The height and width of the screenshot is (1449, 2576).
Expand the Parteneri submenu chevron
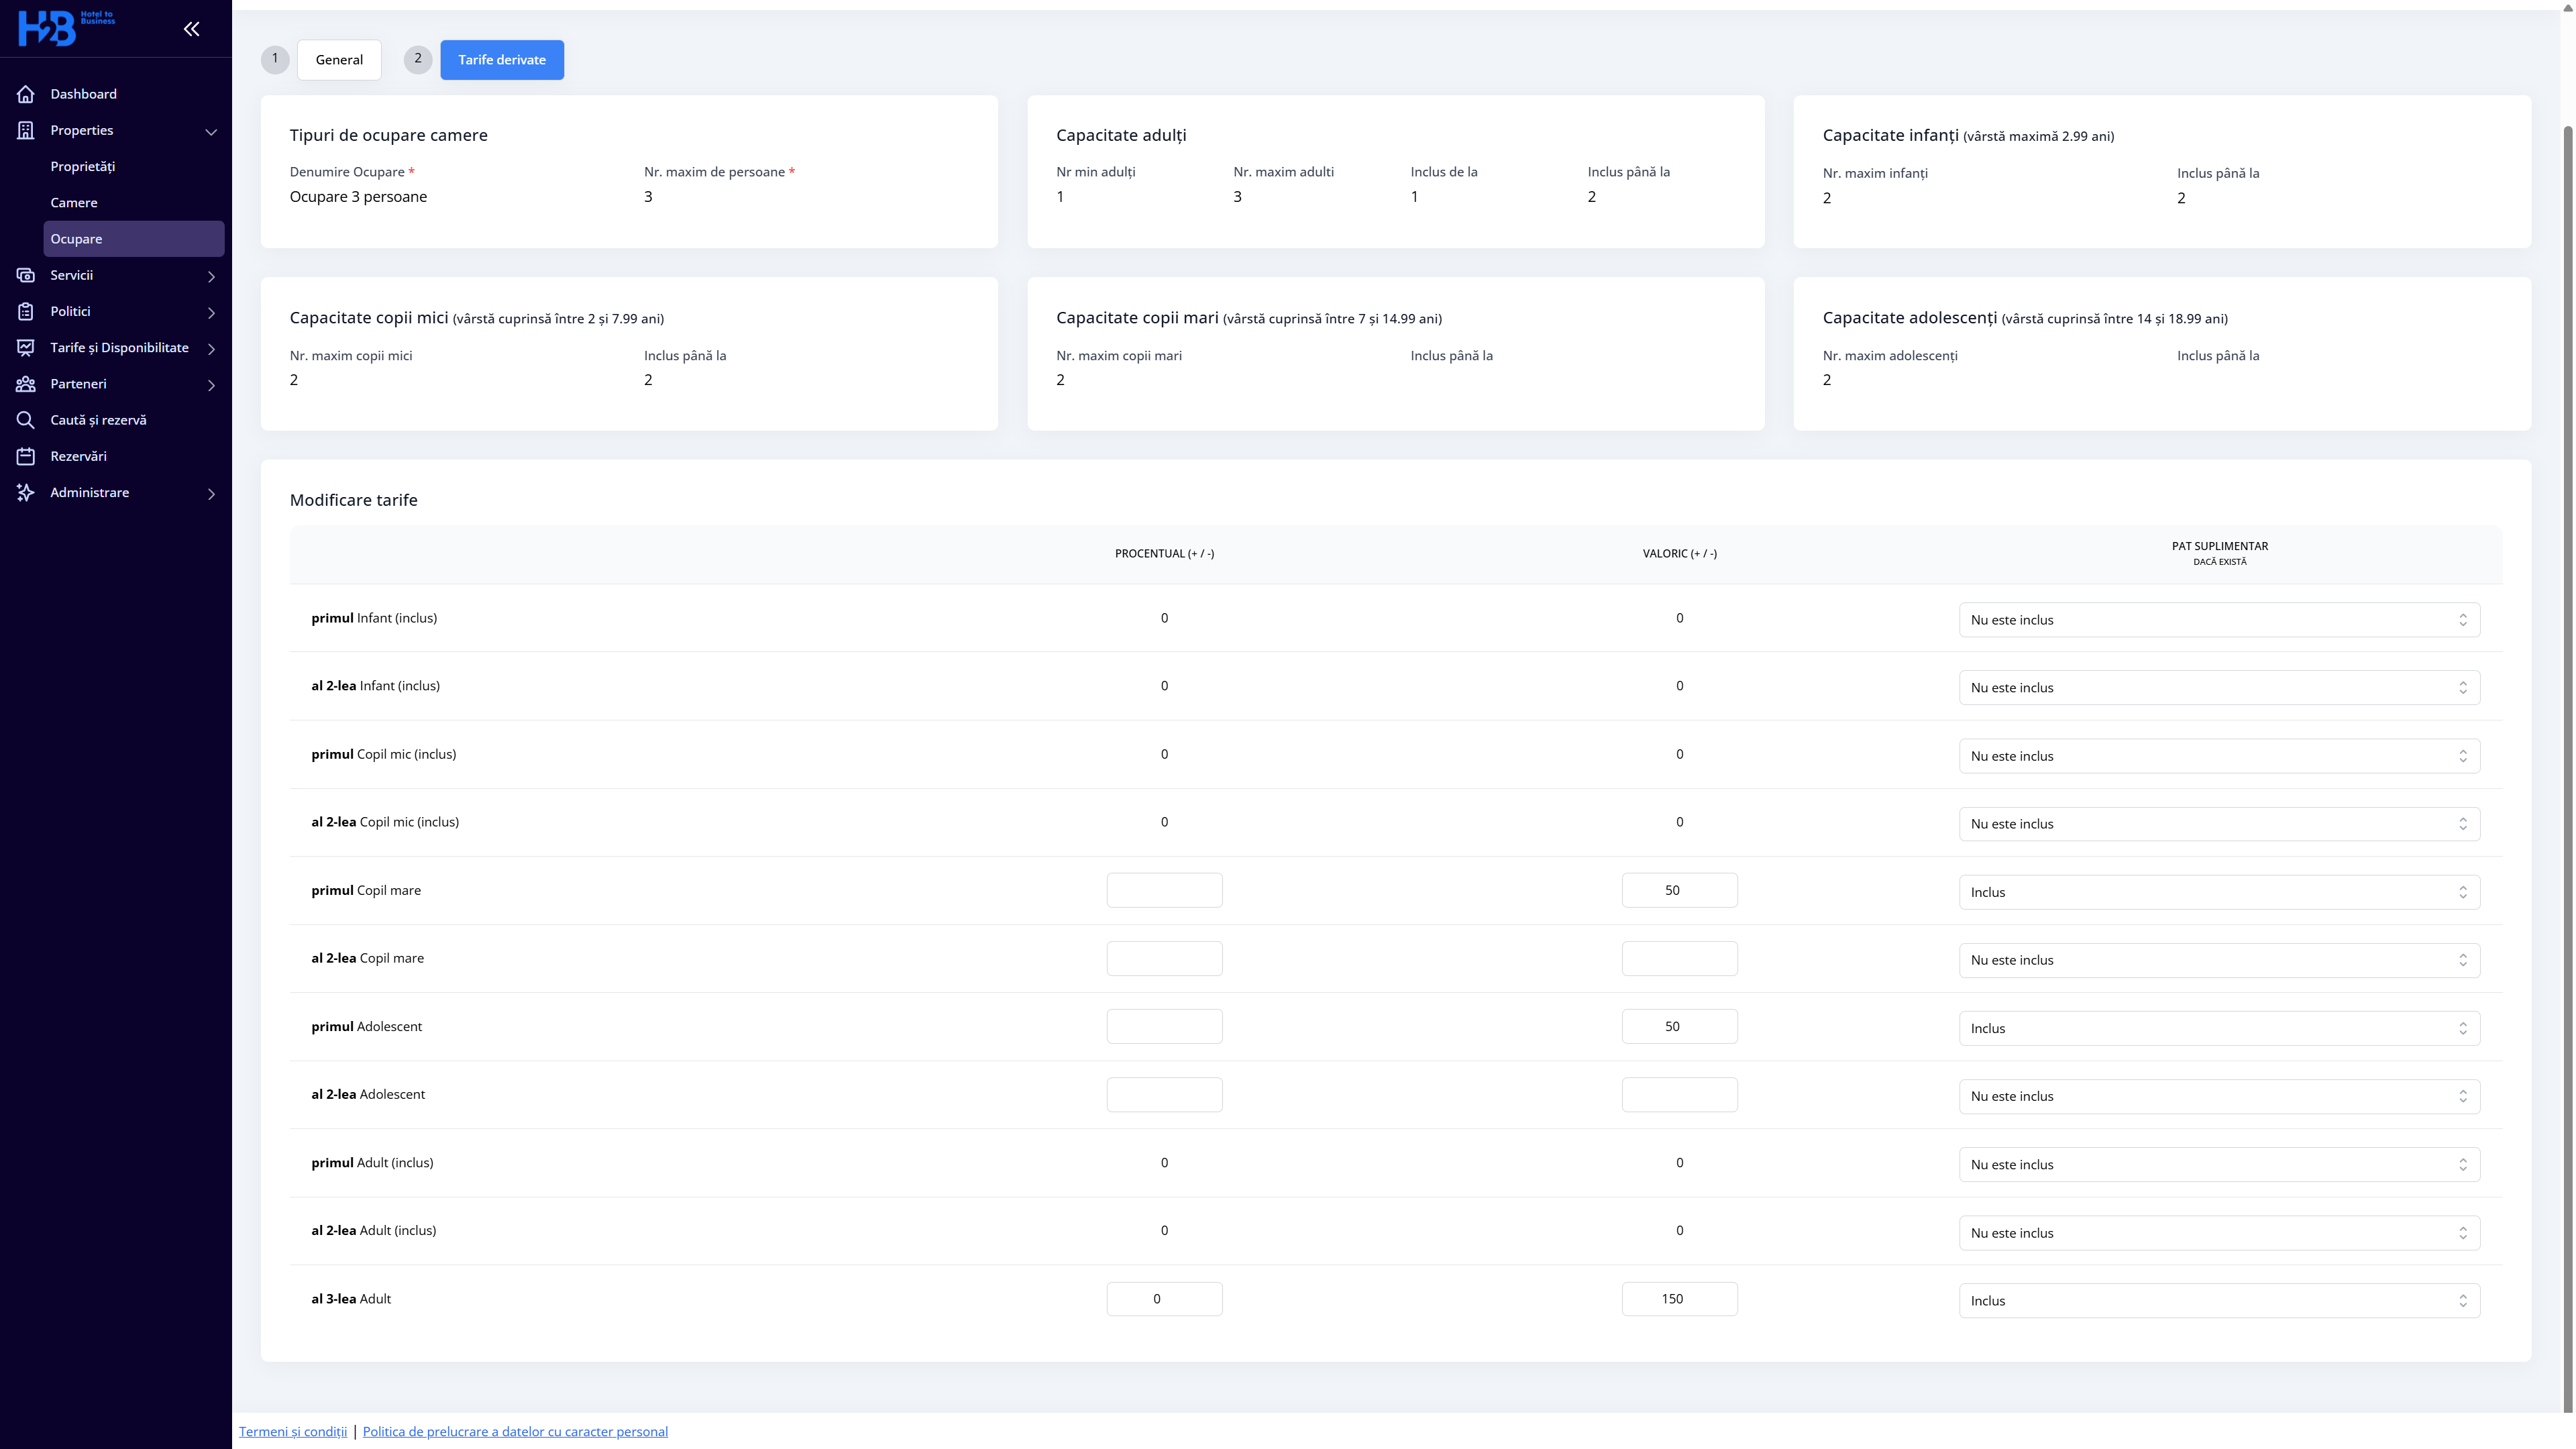click(211, 385)
